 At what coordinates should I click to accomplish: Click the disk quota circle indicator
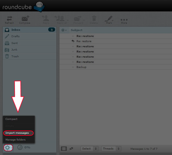[x=20, y=147]
